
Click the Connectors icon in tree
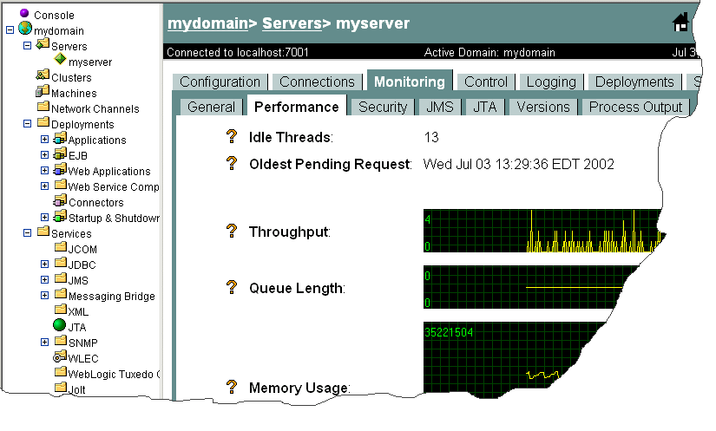[x=60, y=200]
